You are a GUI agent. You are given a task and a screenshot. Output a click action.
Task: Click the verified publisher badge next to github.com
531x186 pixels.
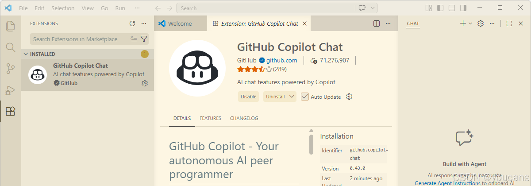(262, 60)
